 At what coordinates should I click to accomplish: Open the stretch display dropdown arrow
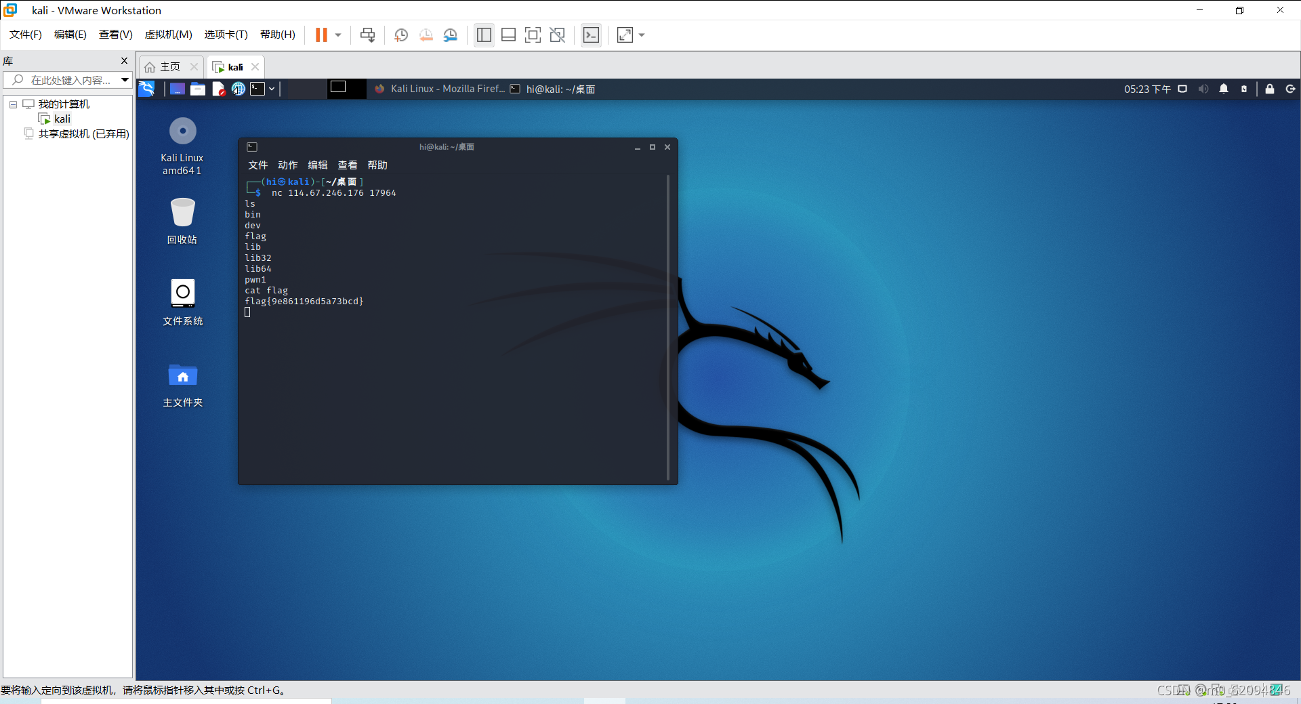pyautogui.click(x=642, y=35)
